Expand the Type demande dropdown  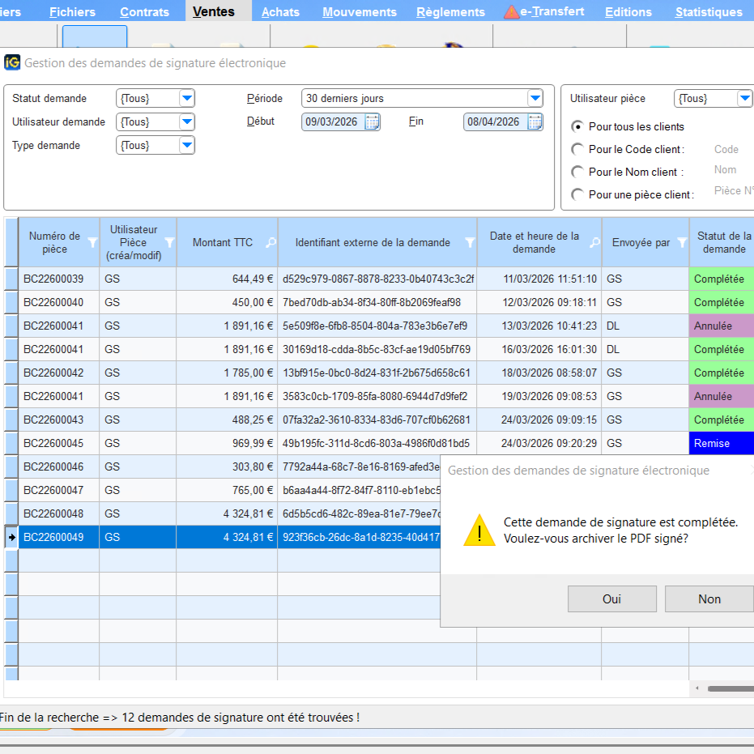pos(186,146)
